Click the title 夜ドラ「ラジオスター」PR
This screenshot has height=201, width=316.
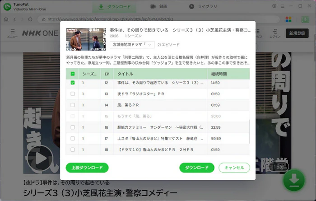pyautogui.click(x=141, y=94)
